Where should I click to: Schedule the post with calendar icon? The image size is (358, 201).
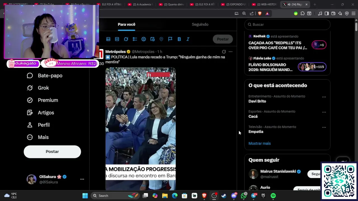pos(152,39)
